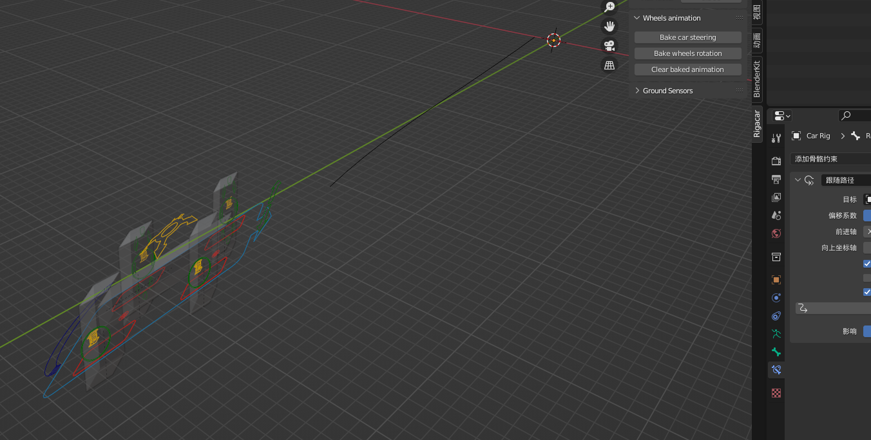Select the X forward axis button

[867, 232]
